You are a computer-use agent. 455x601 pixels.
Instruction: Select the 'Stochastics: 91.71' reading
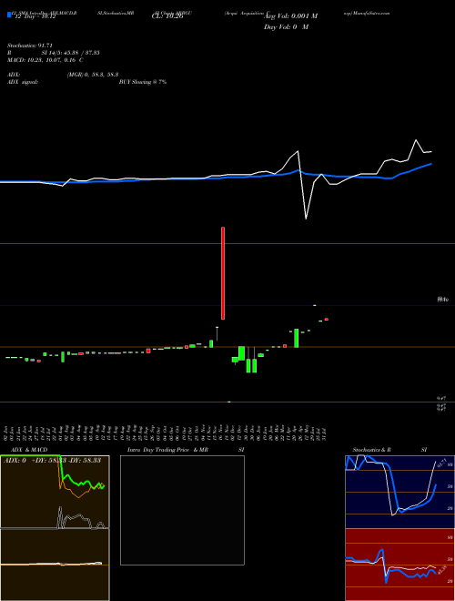click(x=29, y=46)
